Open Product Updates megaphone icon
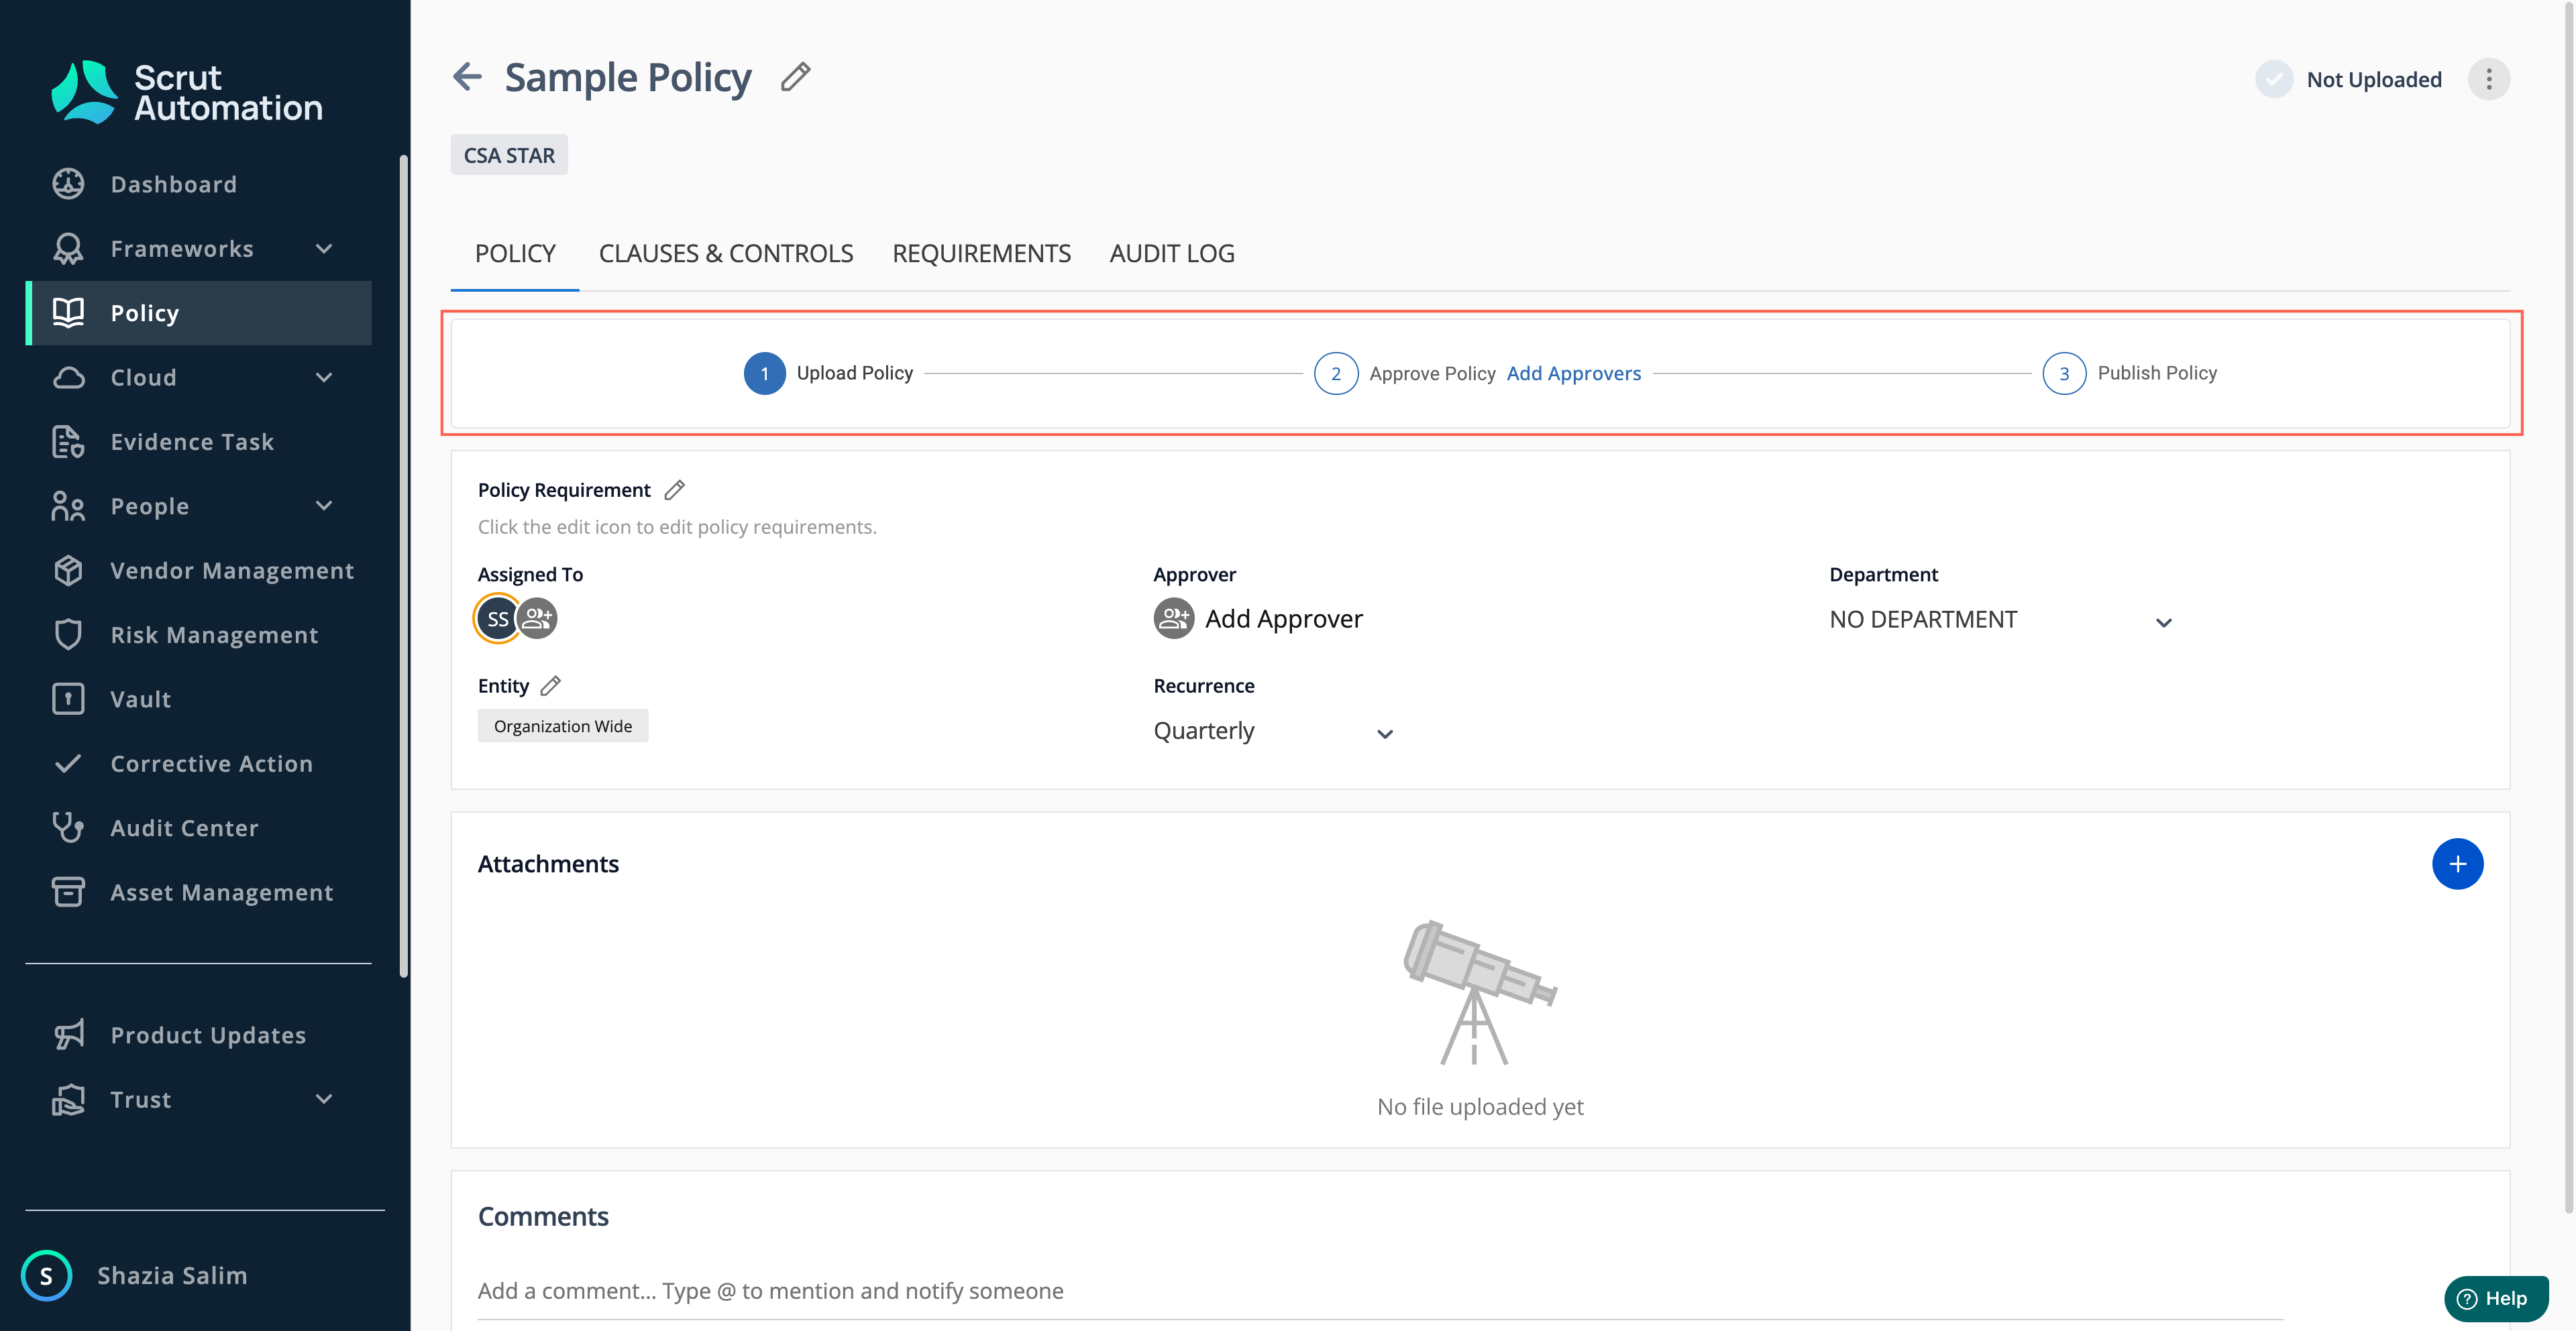The height and width of the screenshot is (1331, 2576). (x=68, y=1035)
